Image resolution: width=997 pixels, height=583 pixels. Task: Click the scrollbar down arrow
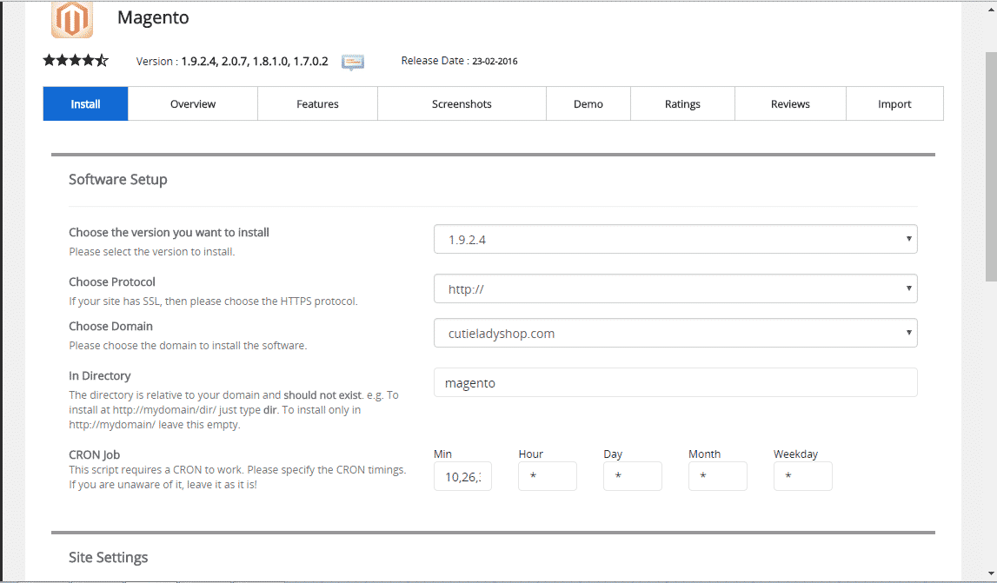pyautogui.click(x=991, y=574)
